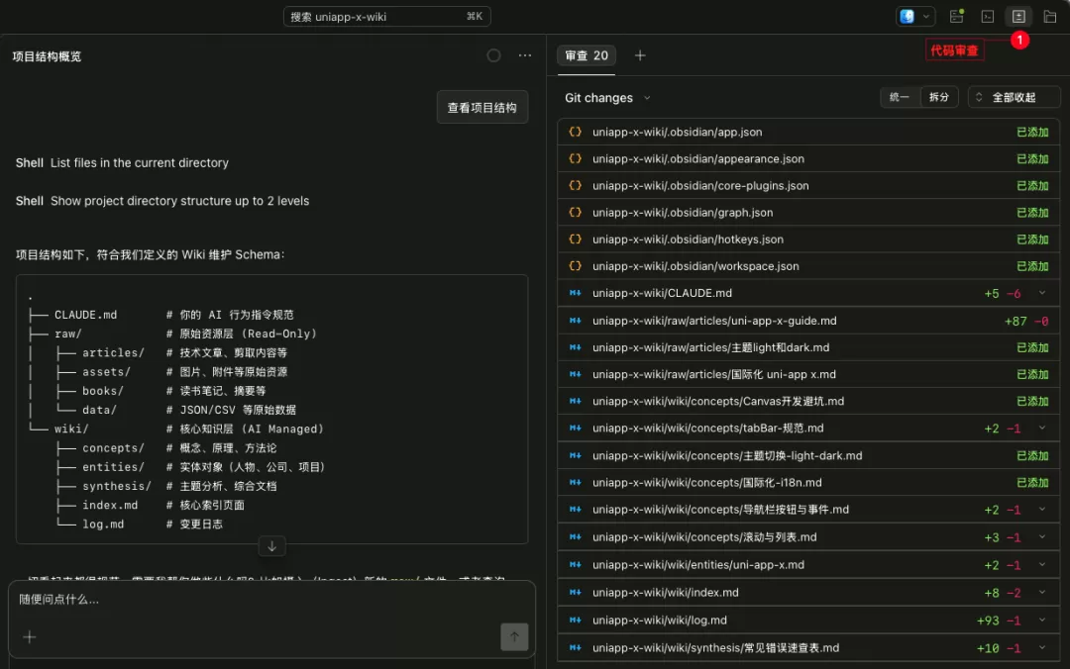
Task: Click markdown icon of CLAUDE.md row
Action: [x=576, y=293]
